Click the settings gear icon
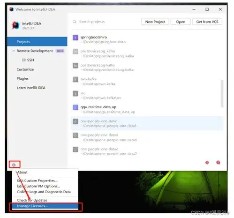 (x=14, y=165)
